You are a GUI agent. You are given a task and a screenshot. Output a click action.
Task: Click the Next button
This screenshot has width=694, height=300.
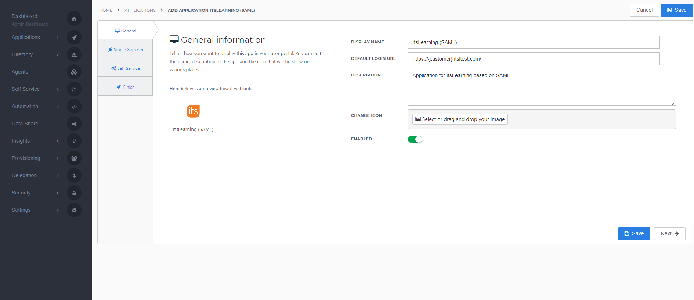[669, 233]
